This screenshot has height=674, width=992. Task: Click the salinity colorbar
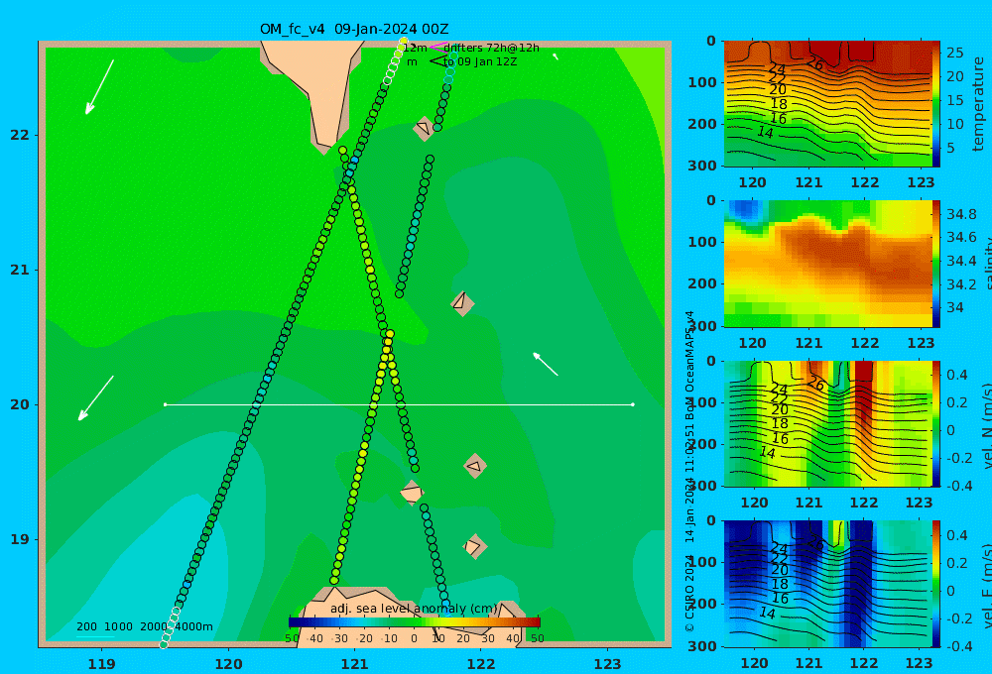pyautogui.click(x=936, y=264)
